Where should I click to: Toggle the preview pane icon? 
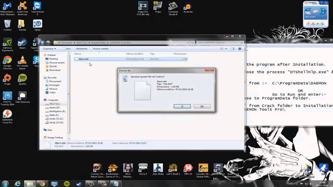(x=233, y=49)
